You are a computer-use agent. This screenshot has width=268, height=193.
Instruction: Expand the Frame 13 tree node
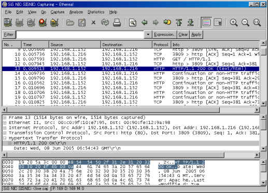5,118
